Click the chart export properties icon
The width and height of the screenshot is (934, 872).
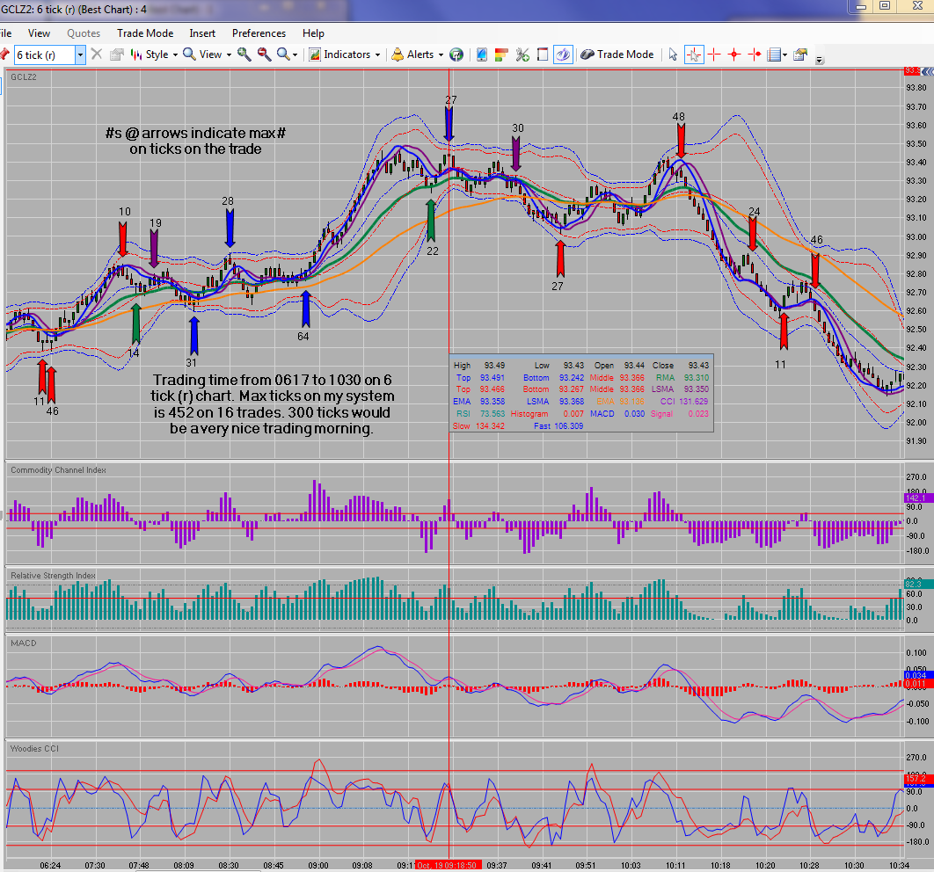click(800, 54)
